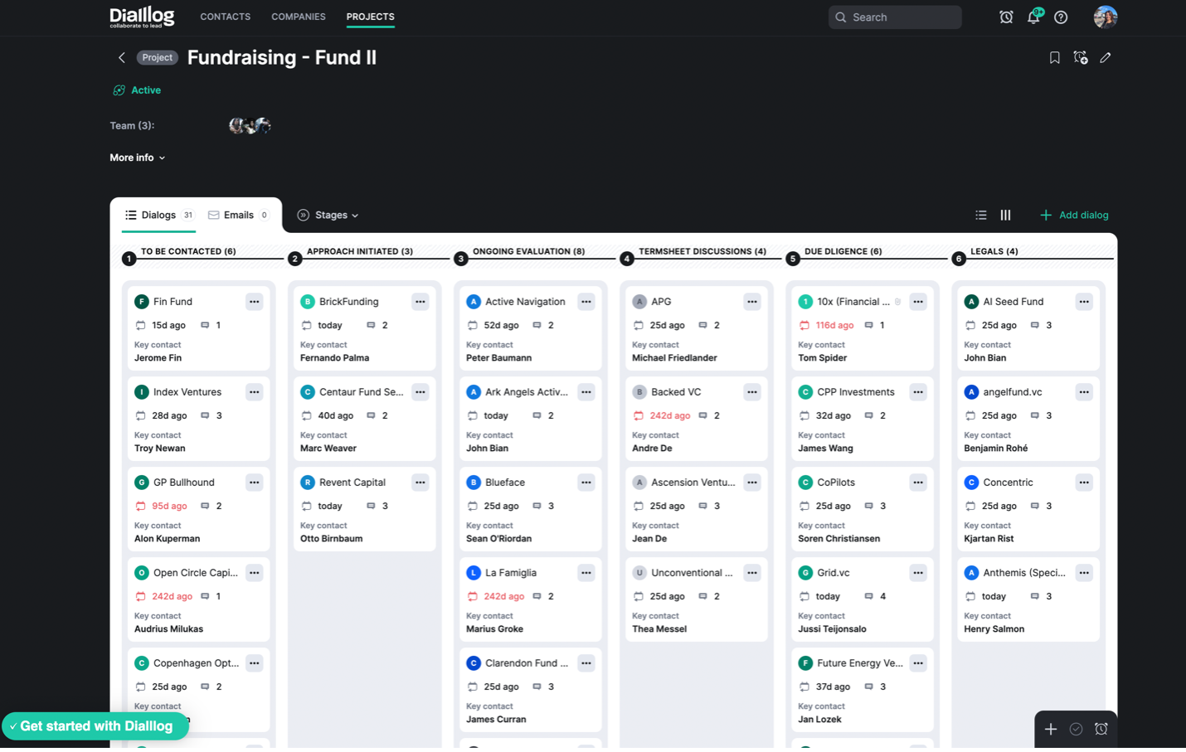1186x752 pixels.
Task: Open options menu for Grid.vc card
Action: coord(918,573)
